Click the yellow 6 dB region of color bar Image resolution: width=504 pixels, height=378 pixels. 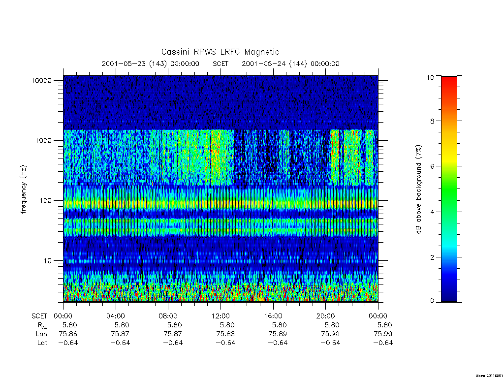click(x=449, y=162)
